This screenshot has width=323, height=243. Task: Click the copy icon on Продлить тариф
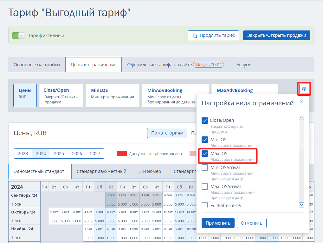pos(195,36)
